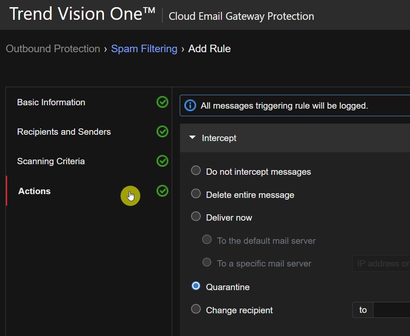Collapse the Intercept section triangle
Viewport: 410px width, 336px height.
192,138
